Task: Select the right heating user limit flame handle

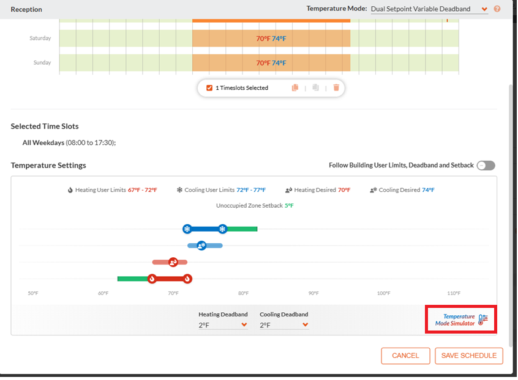Action: point(187,279)
